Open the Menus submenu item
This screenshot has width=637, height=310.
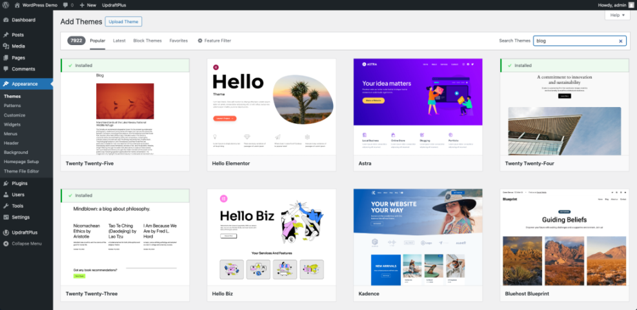pyautogui.click(x=10, y=134)
